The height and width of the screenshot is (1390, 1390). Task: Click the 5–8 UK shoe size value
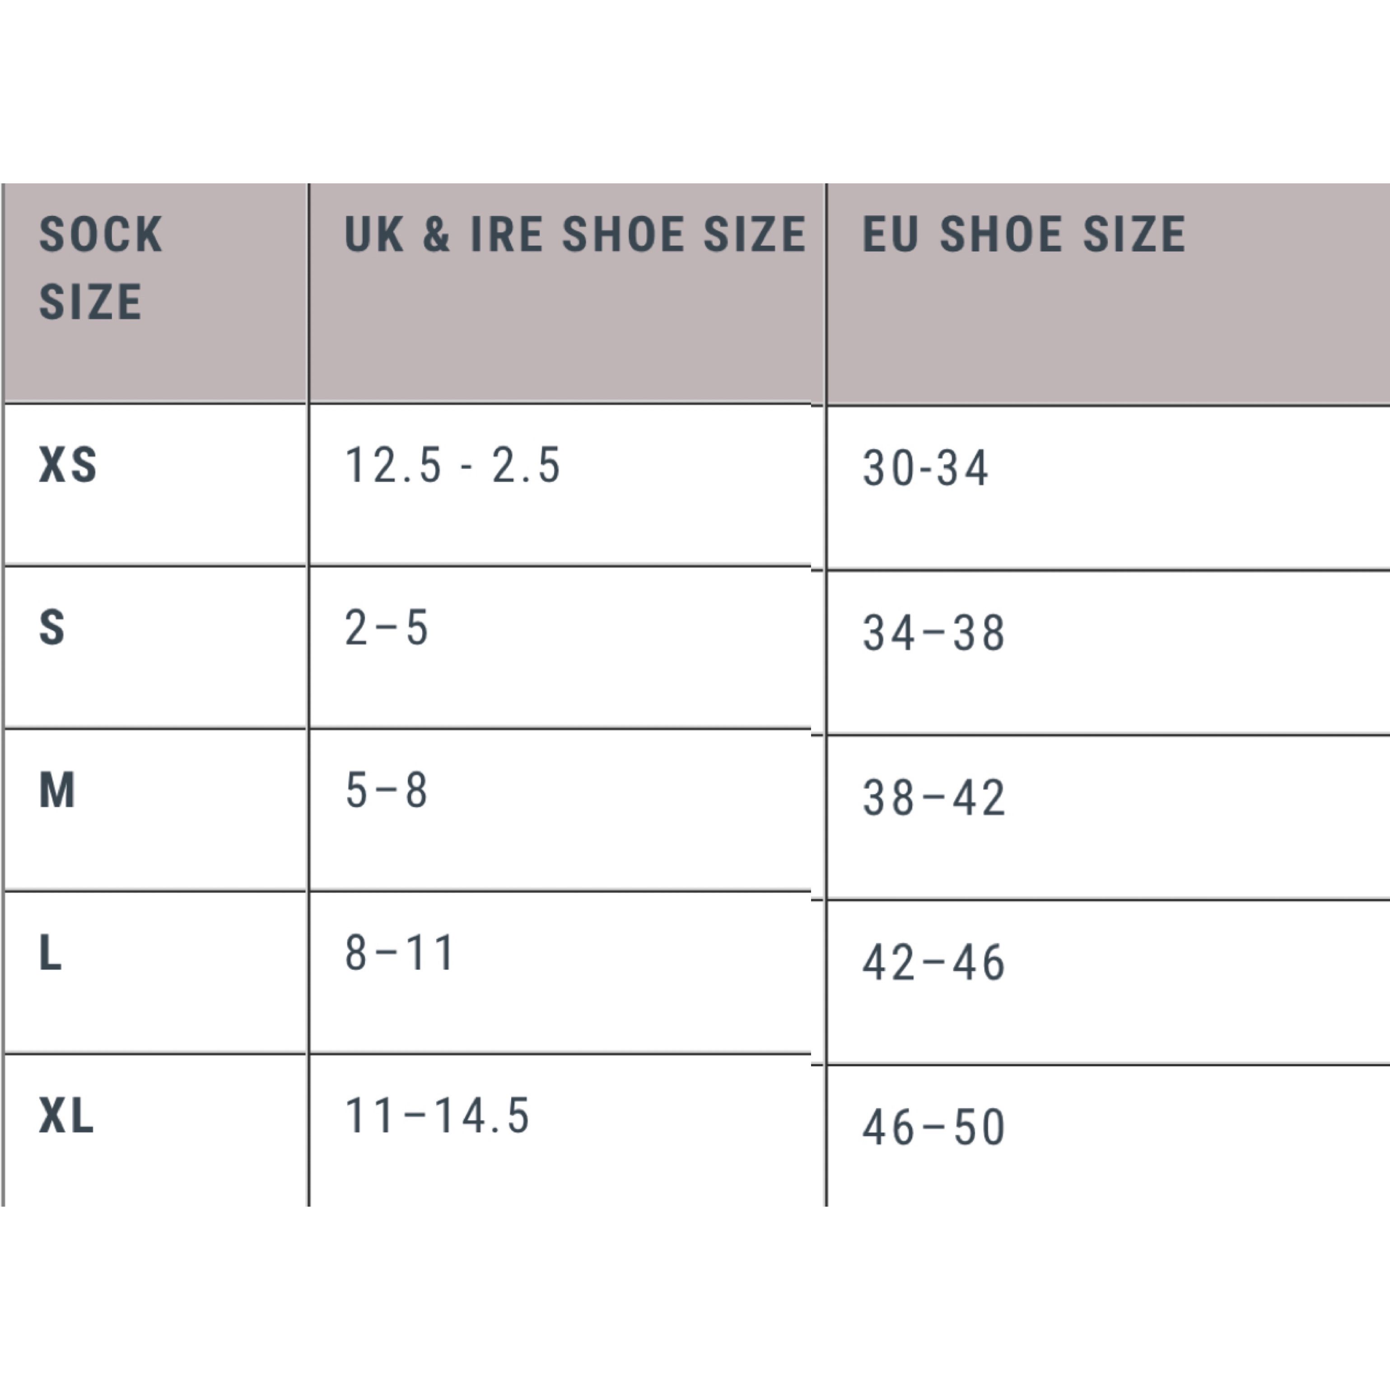387,790
